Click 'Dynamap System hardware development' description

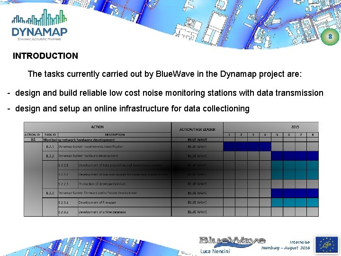point(88,156)
